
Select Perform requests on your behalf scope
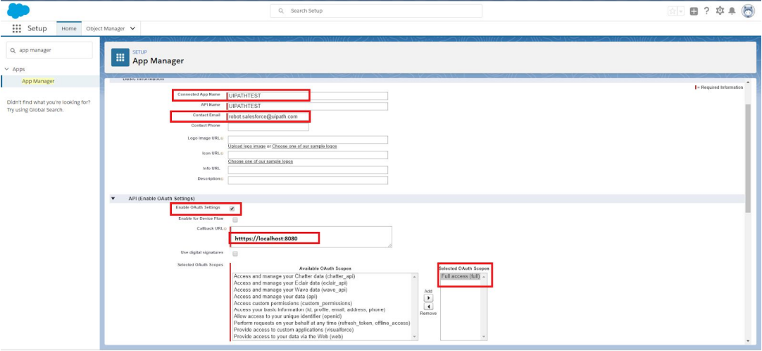click(x=322, y=324)
